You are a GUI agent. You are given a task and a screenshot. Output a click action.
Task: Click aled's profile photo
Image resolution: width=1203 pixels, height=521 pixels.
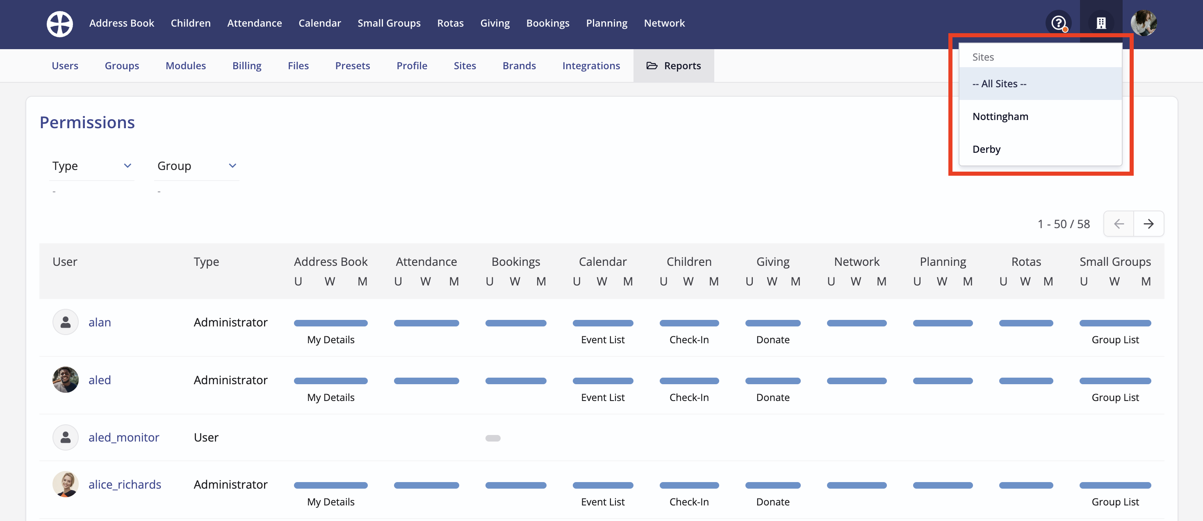click(x=65, y=380)
